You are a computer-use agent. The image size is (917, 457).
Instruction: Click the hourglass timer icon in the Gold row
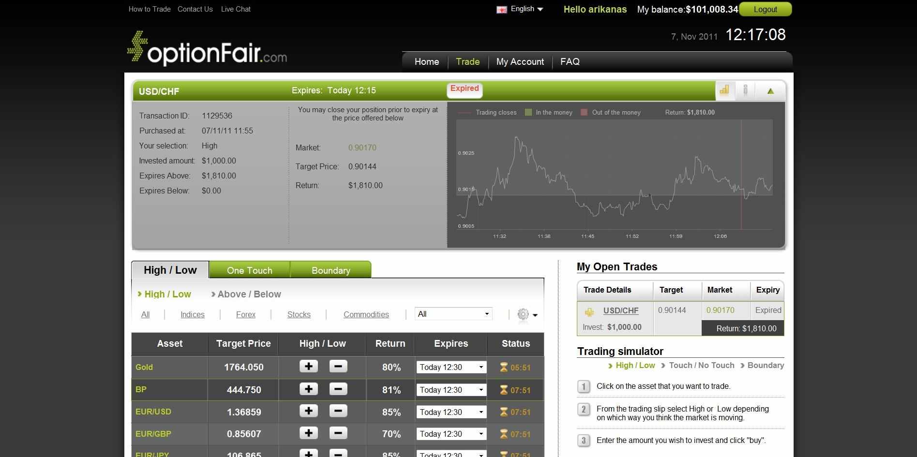(x=504, y=367)
